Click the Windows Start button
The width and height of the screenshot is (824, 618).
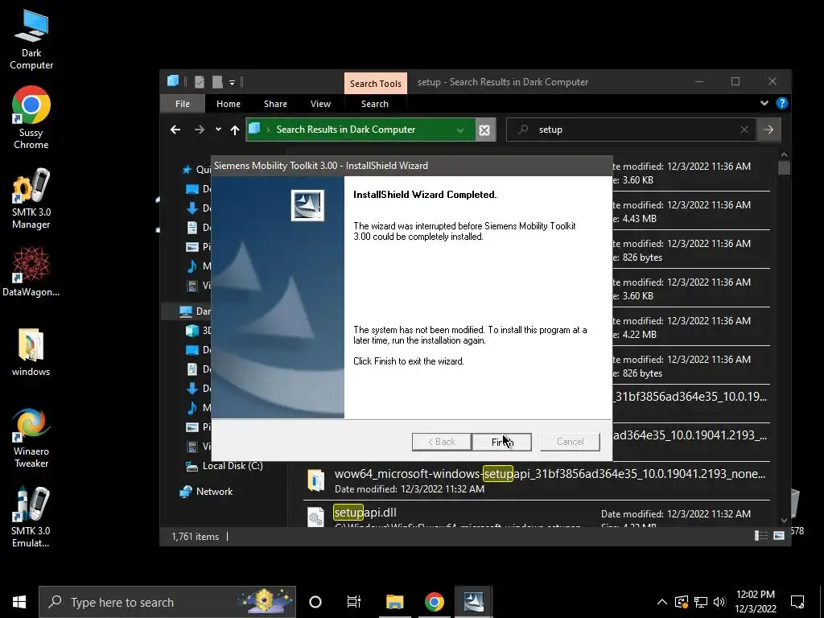[19, 602]
